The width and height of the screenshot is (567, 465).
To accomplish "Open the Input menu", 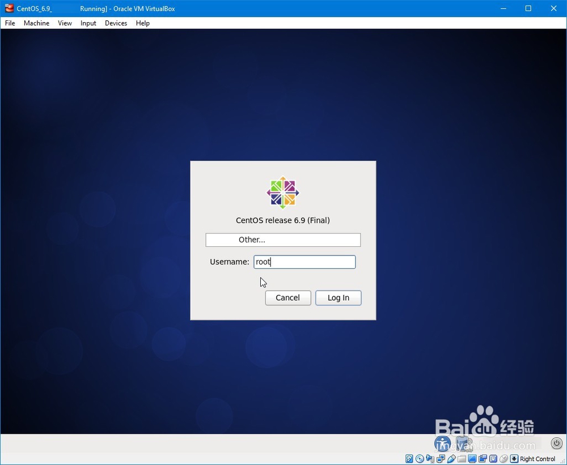I will (x=88, y=23).
